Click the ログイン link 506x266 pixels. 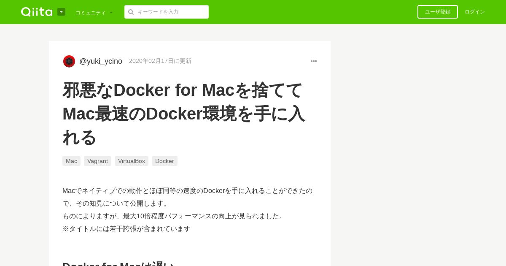pyautogui.click(x=475, y=12)
